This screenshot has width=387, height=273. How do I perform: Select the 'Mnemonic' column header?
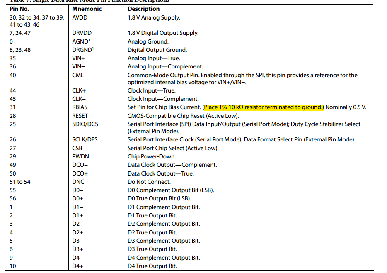click(x=87, y=9)
